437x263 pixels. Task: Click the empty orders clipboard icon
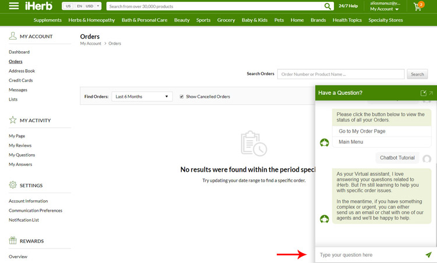click(253, 143)
